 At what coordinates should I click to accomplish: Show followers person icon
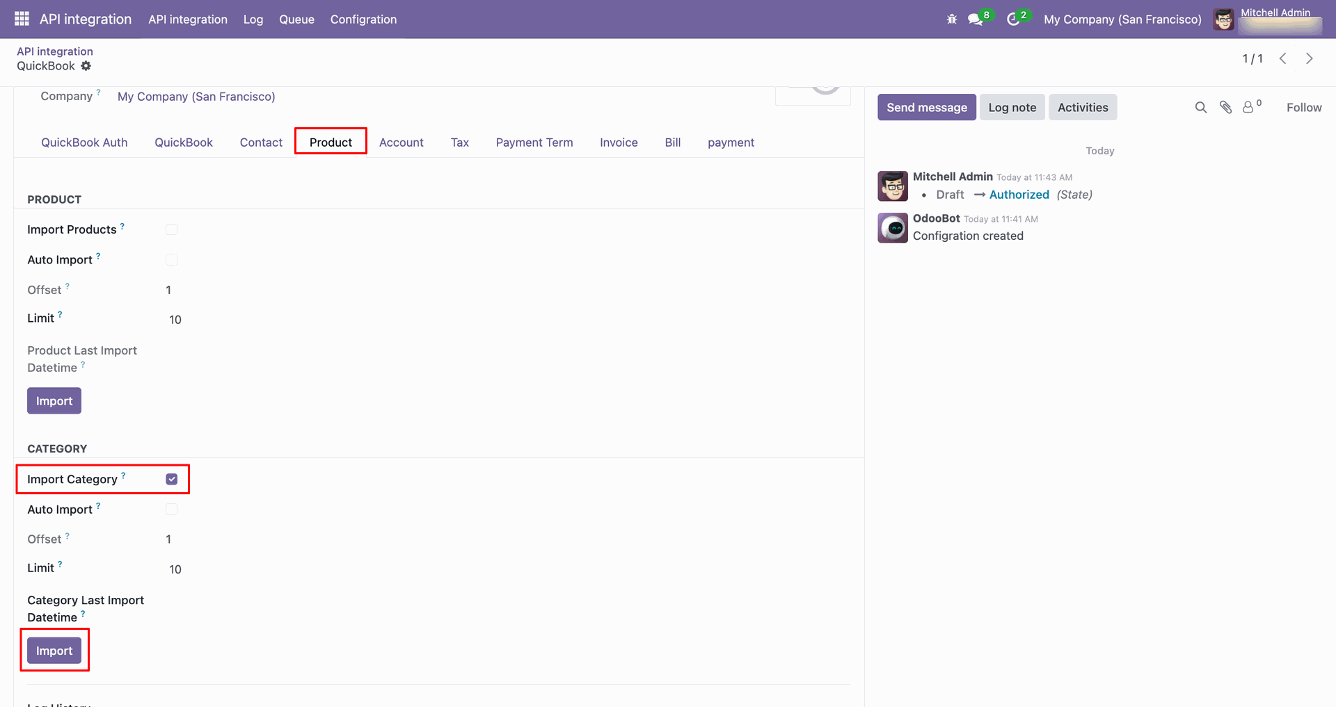click(x=1248, y=107)
